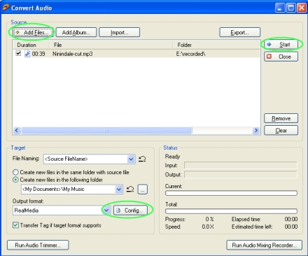Screen dimensions: 308x256
Task: Click the Add Album button
Action: coord(76,32)
